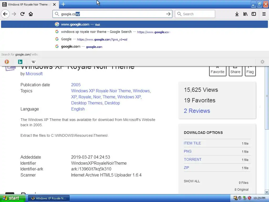The width and height of the screenshot is (269, 202).
Task: Open the Desktop Themes topic link
Action: [87, 103]
